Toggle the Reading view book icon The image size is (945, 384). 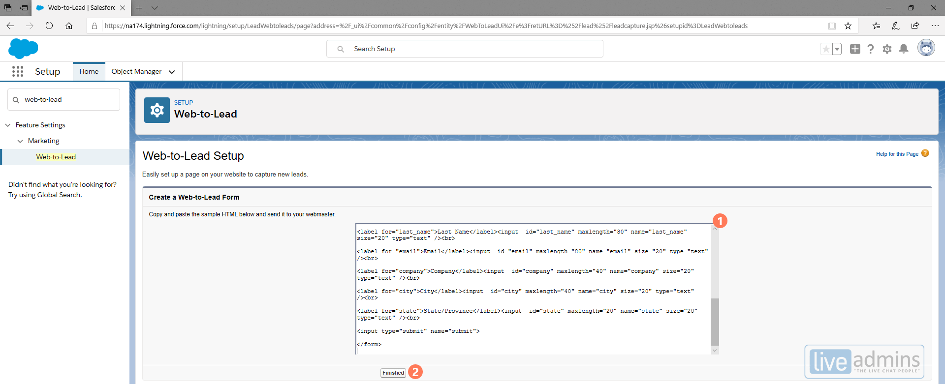[832, 26]
